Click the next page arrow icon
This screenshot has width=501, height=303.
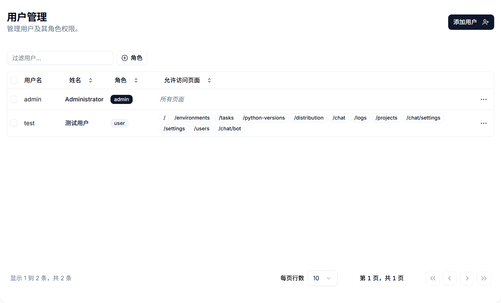tap(467, 278)
